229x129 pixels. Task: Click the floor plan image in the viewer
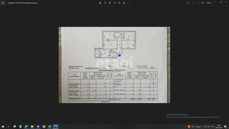[114, 65]
